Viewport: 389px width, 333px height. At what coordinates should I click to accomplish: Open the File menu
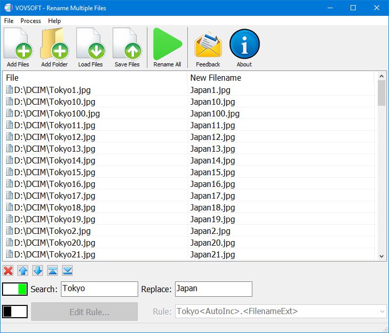(x=9, y=21)
